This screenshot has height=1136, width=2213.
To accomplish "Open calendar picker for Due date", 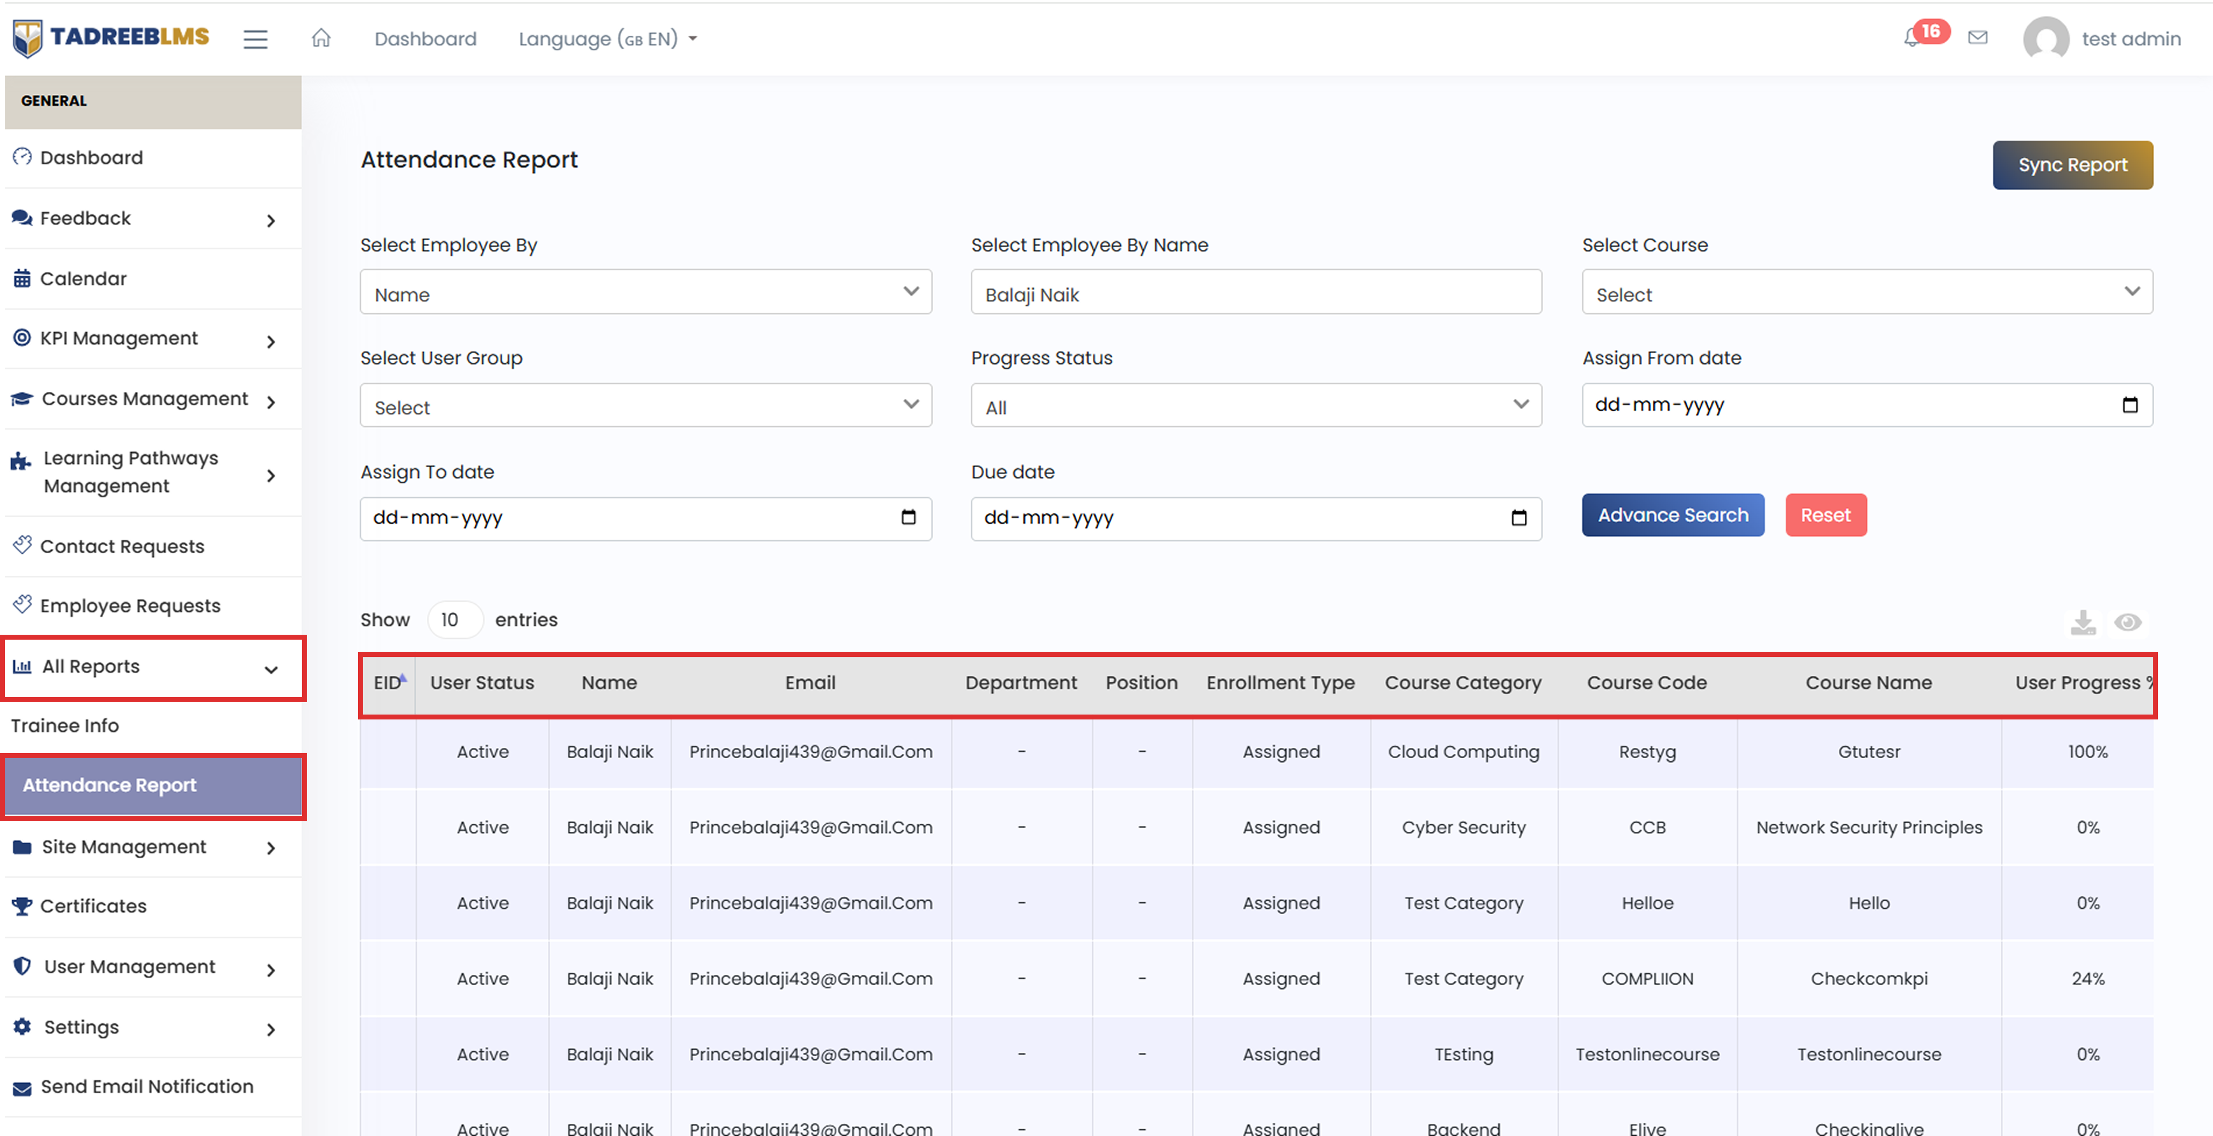I will pos(1519,517).
